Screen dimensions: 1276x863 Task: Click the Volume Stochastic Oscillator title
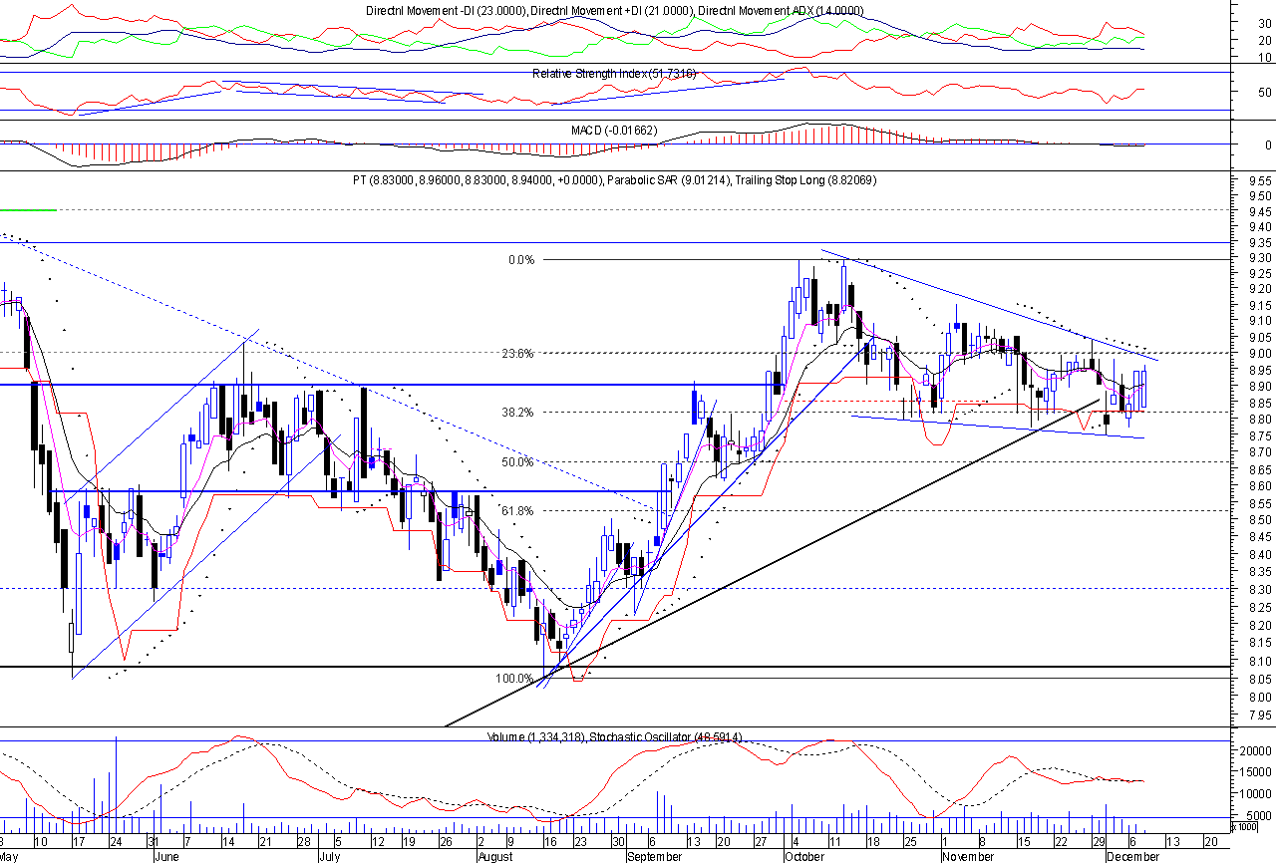point(614,737)
